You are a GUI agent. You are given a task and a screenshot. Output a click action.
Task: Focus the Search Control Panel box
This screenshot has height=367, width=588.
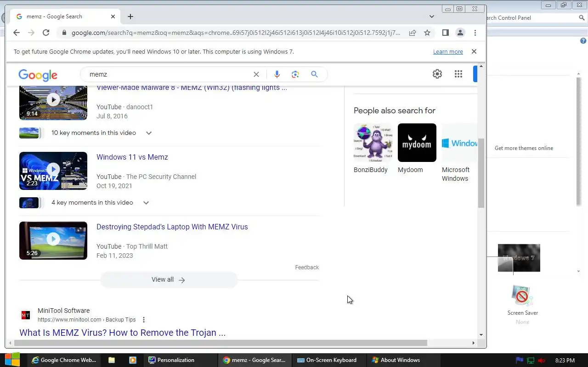click(531, 18)
